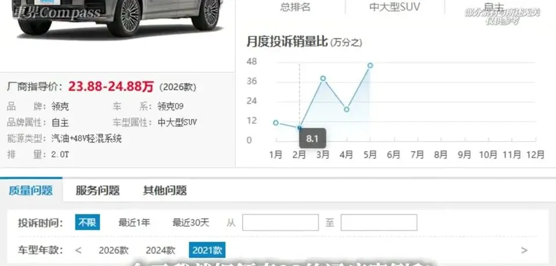Choose the selected 2021款 model year
Viewport: 556px width, 266px height.
coord(207,250)
